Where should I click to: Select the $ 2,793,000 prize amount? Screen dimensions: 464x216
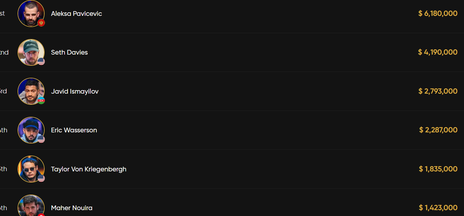click(x=438, y=91)
